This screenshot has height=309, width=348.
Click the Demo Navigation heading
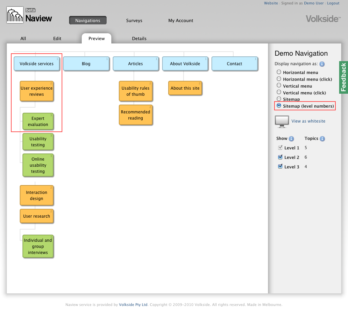[301, 53]
